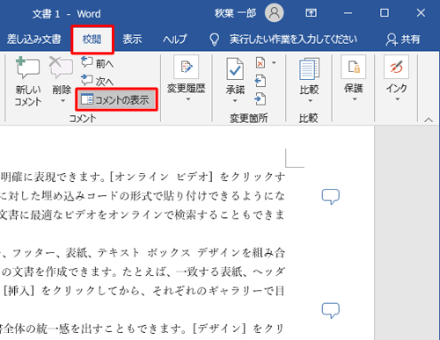Expand the 変更履歴 dropdown arrow
Viewport: 440px width, 340px height.
[188, 99]
